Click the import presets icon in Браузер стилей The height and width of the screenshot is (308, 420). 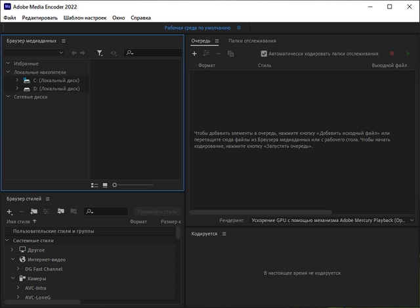pos(60,211)
